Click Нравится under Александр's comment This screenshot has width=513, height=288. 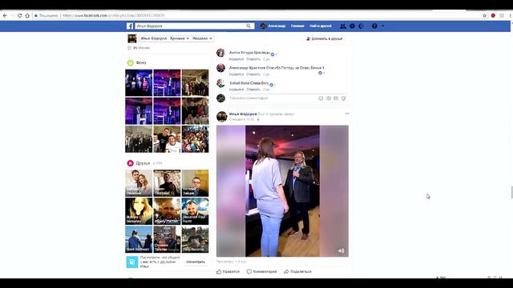(236, 74)
